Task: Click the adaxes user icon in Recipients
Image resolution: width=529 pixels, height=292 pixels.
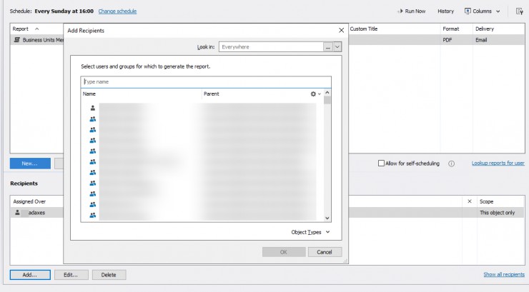Action: 18,212
